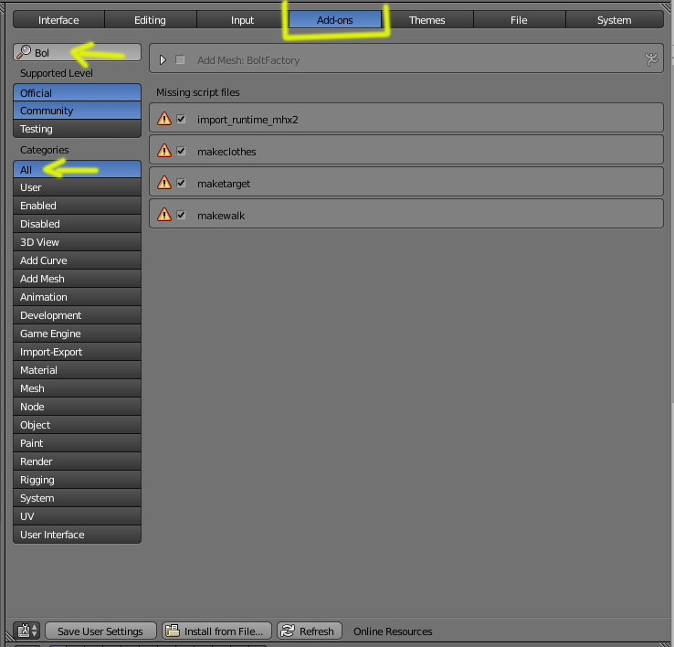The width and height of the screenshot is (674, 647).
Task: Uncheck the makeclothes checkbox
Action: (x=181, y=151)
